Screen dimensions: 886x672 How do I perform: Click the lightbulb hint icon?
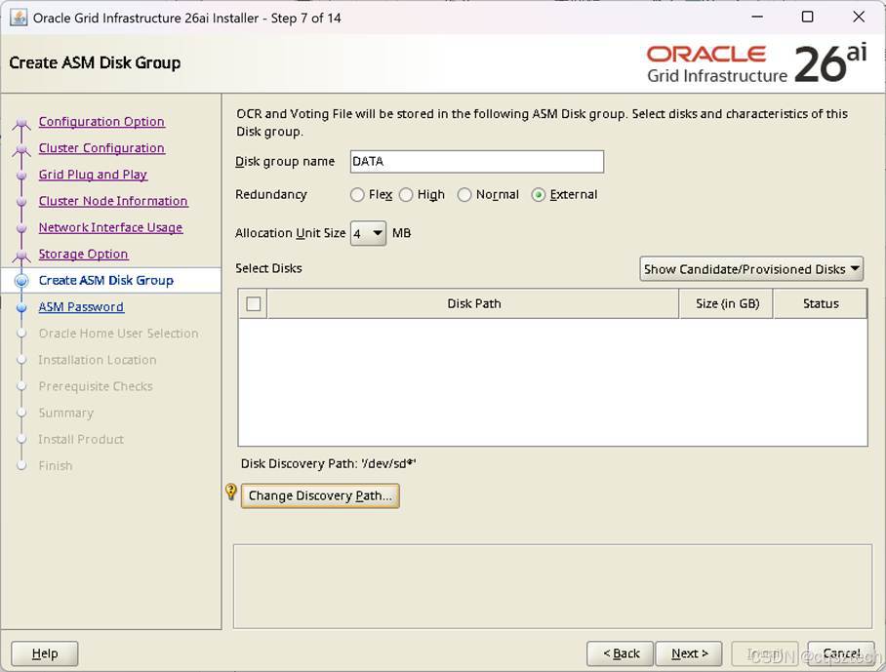pos(231,492)
